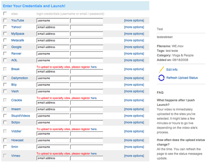This screenshot has width=209, height=163.
Task: Focus the YouTube username field
Action: (53, 20)
